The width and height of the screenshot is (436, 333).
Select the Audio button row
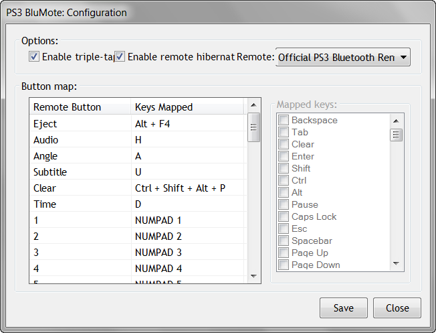click(138, 140)
